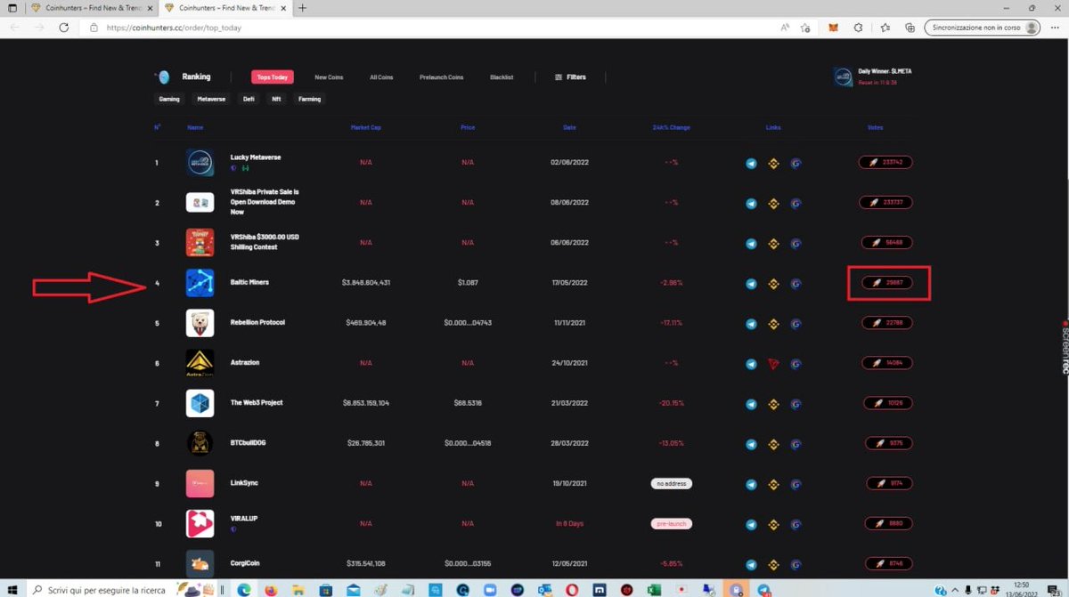Open the G search link for Baltic Miners
The height and width of the screenshot is (597, 1069).
pyautogui.click(x=796, y=284)
